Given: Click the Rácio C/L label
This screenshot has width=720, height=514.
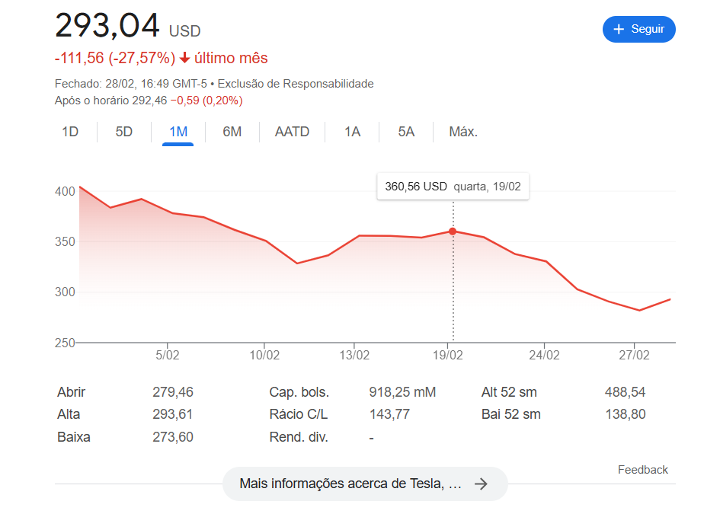Looking at the screenshot, I should point(299,414).
